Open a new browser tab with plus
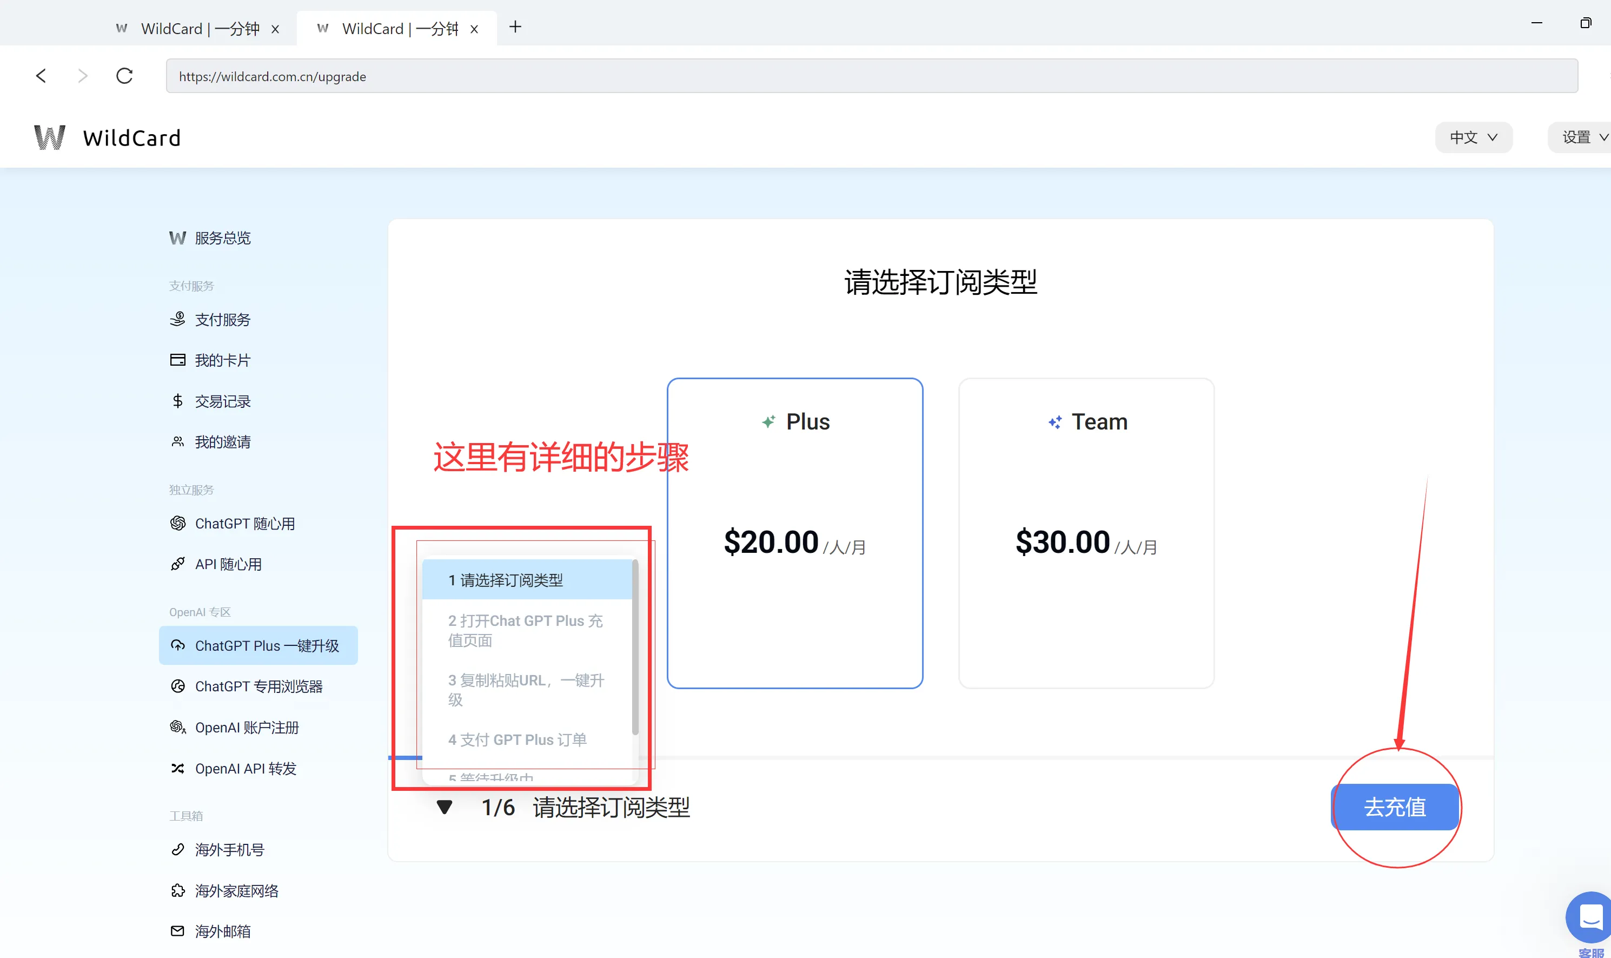The image size is (1611, 958). click(515, 27)
